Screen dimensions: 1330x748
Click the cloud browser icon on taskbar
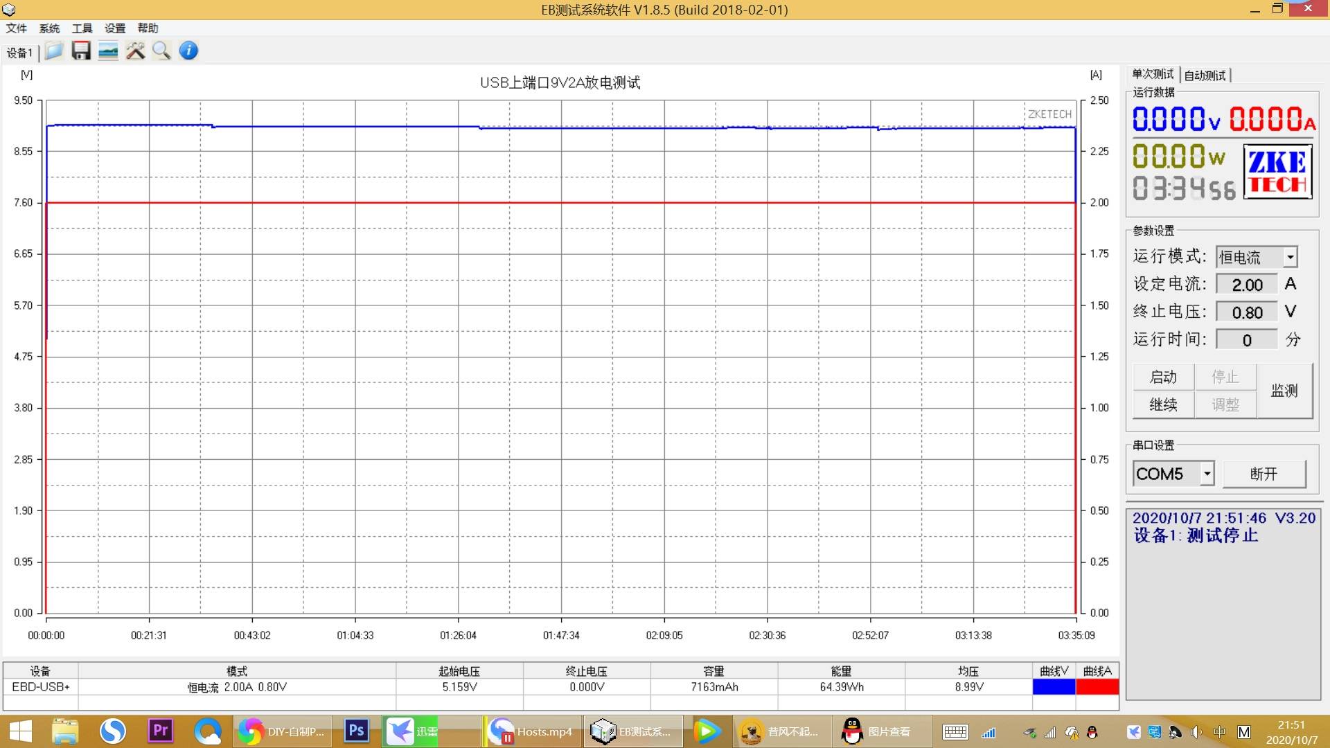pyautogui.click(x=208, y=731)
